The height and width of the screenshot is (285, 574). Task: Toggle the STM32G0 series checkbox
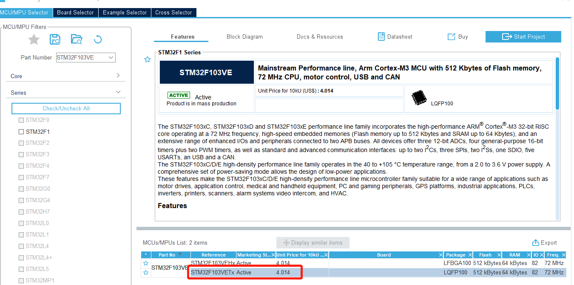click(21, 189)
